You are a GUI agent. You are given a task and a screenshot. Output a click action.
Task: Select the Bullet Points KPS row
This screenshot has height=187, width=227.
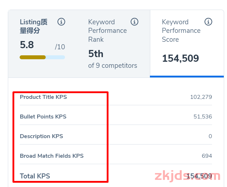click(116, 117)
